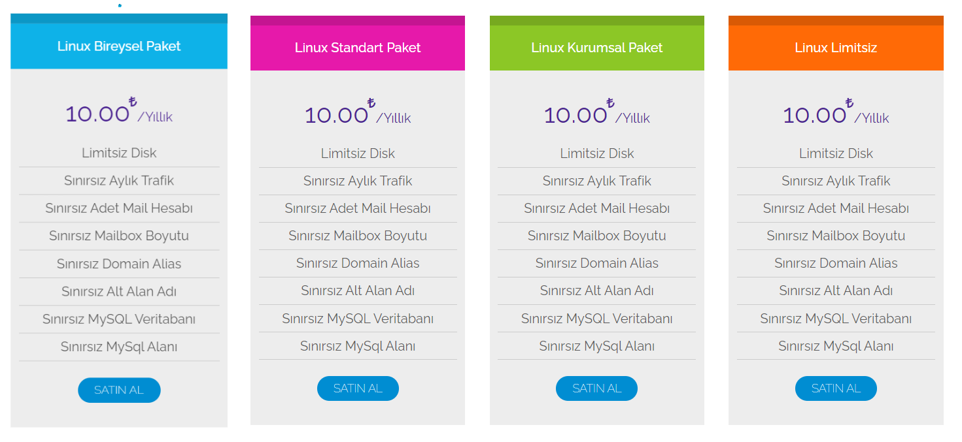The height and width of the screenshot is (442, 962).
Task: Click the 10.00 price in Kurumsal package
Action: [x=576, y=115]
